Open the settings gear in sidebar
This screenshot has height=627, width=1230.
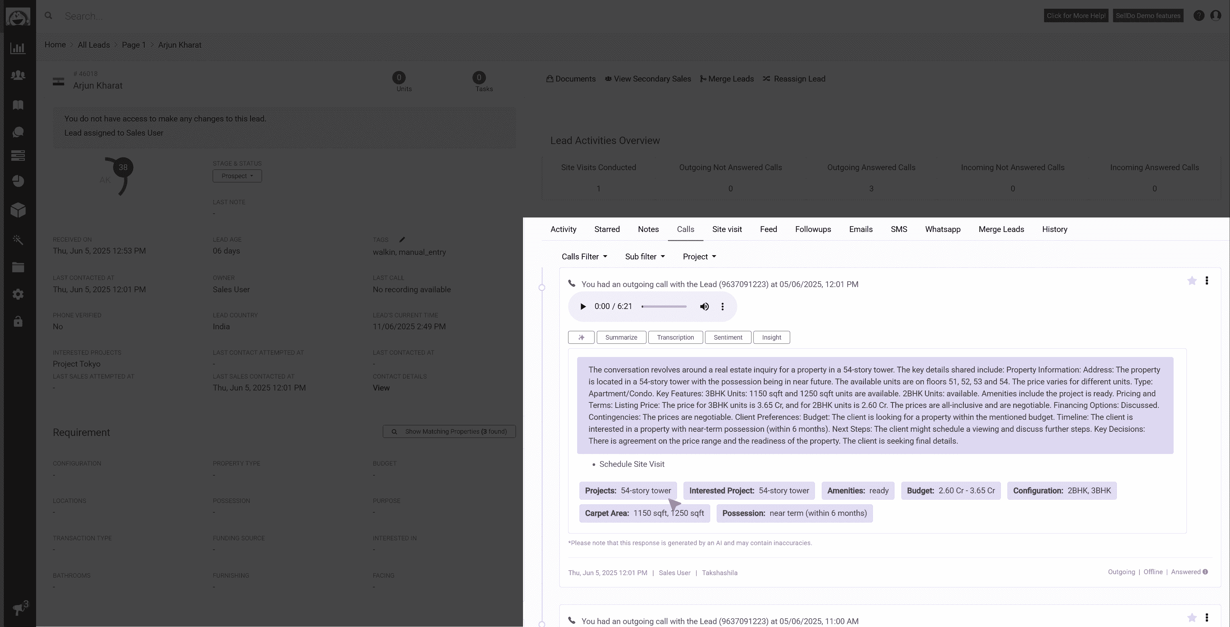(18, 294)
